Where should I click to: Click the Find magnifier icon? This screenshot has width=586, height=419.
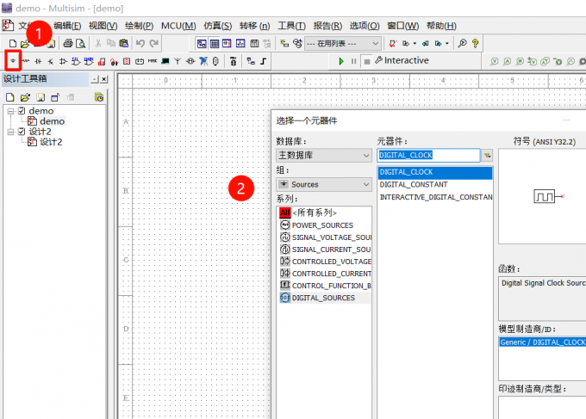click(x=462, y=43)
